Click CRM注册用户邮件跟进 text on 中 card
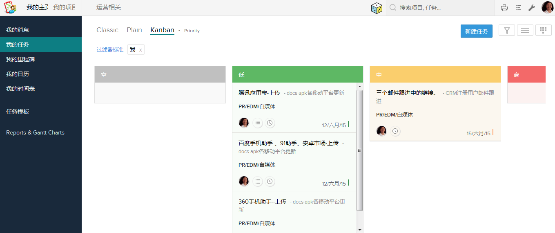 click(x=435, y=97)
